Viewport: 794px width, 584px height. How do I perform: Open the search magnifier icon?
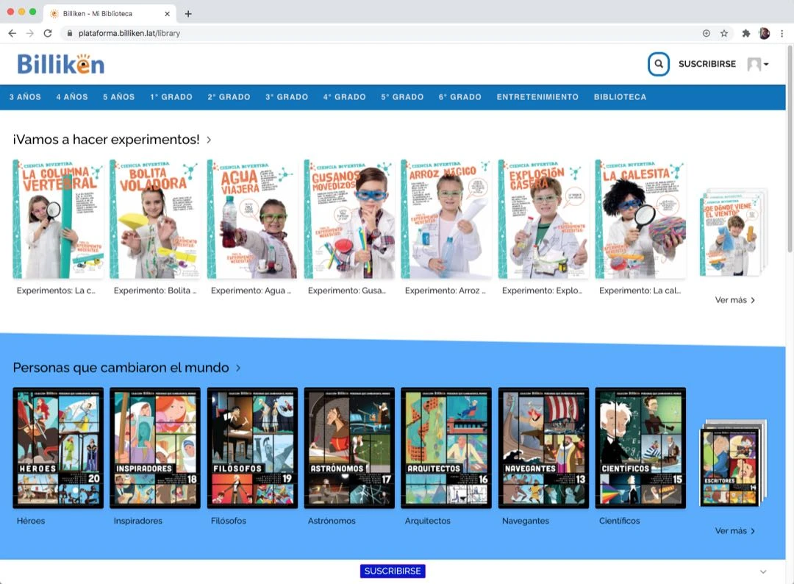click(658, 64)
